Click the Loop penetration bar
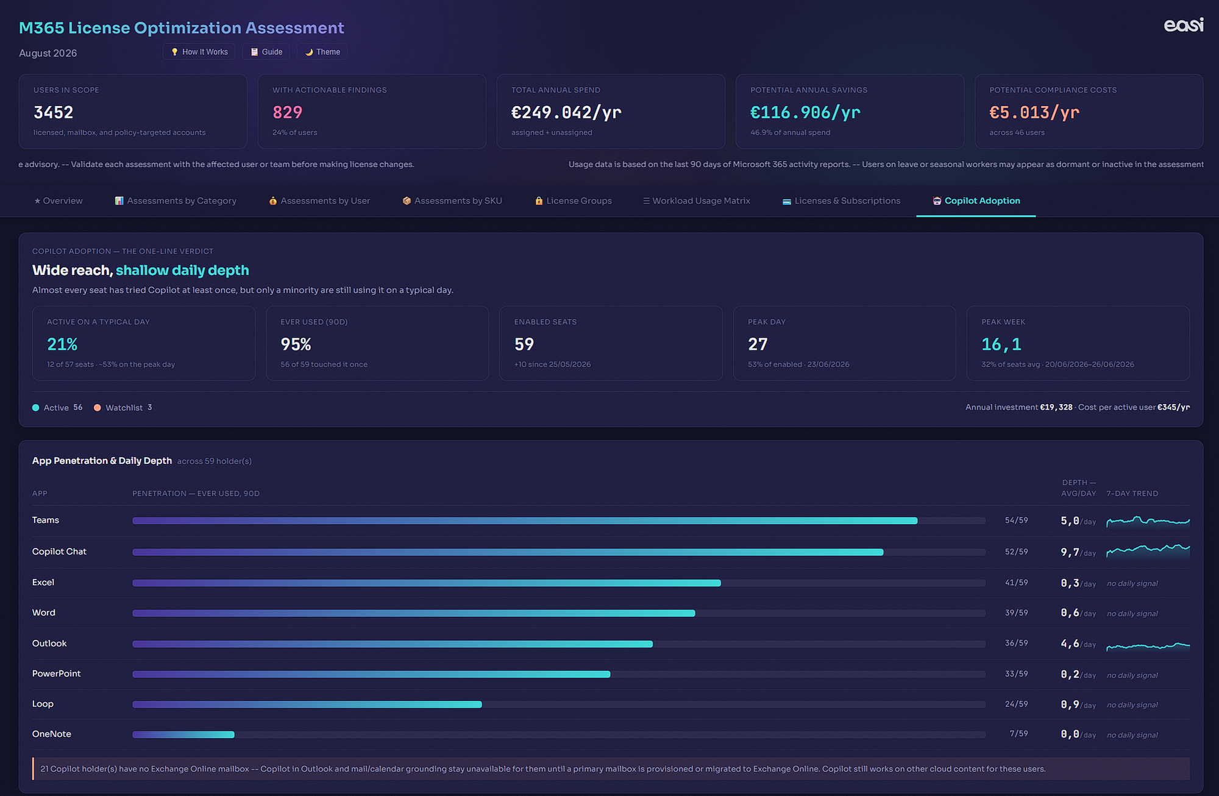 tap(559, 705)
